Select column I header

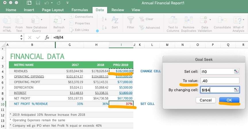tap(121, 45)
